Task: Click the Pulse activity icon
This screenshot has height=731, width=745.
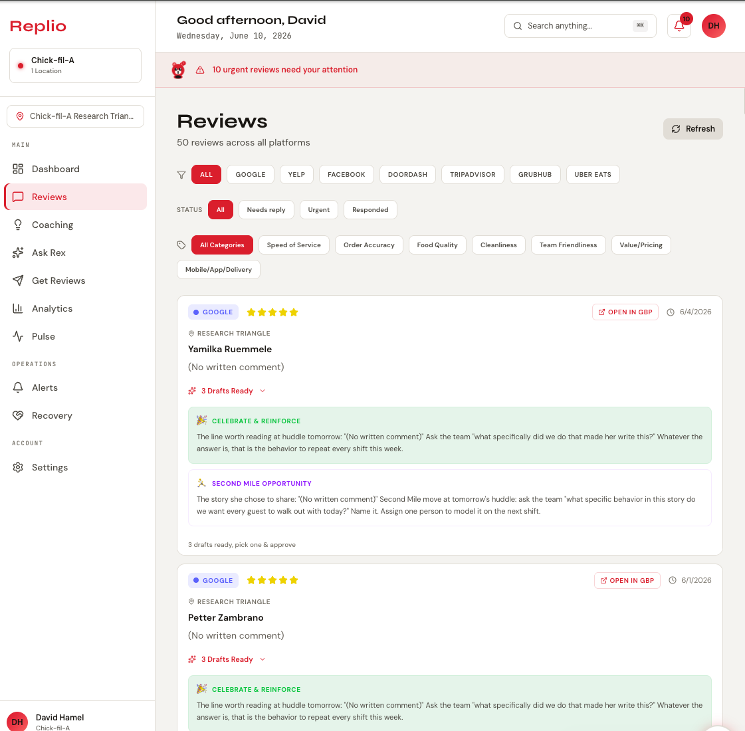Action: coord(18,337)
